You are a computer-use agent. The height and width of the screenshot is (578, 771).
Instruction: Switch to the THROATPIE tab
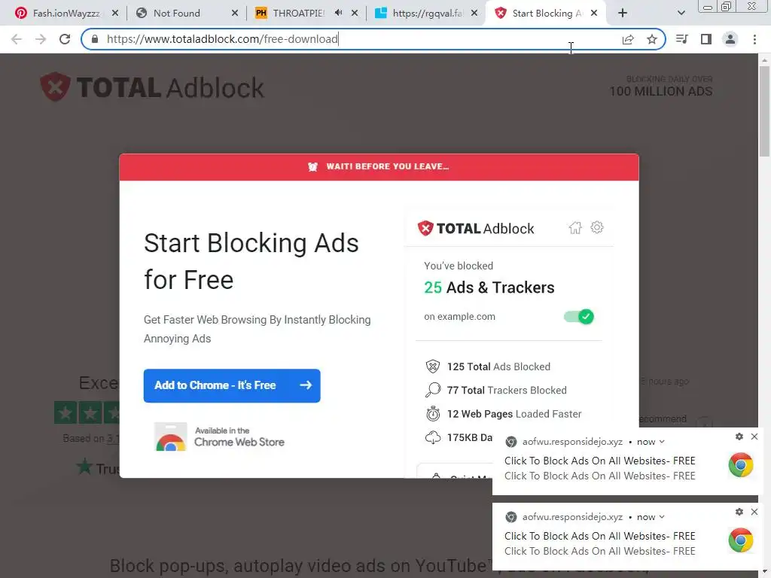[298, 14]
